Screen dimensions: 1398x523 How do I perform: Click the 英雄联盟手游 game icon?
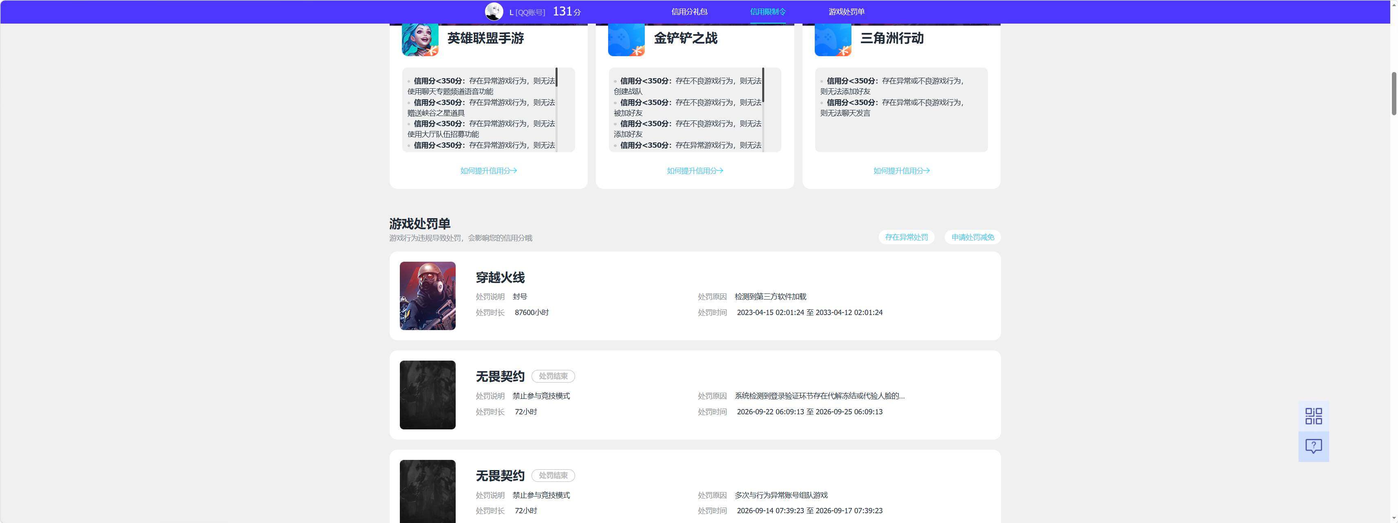420,39
